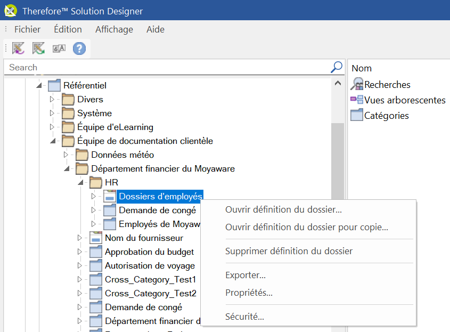
Task: Choose Ouvrir définition du dossier...
Action: pos(308,209)
